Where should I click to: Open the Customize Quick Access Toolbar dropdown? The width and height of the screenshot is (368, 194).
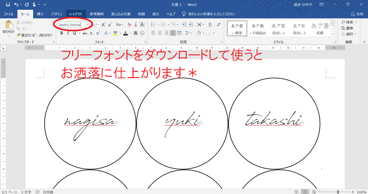tap(45, 4)
